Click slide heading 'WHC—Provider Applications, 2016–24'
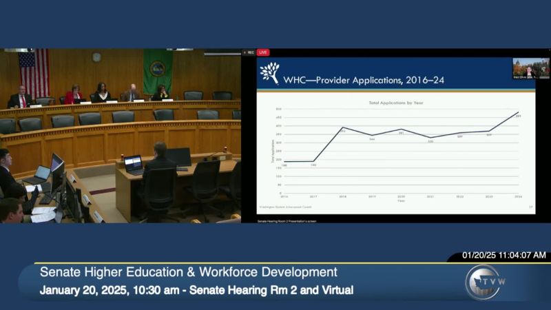 tap(364, 80)
